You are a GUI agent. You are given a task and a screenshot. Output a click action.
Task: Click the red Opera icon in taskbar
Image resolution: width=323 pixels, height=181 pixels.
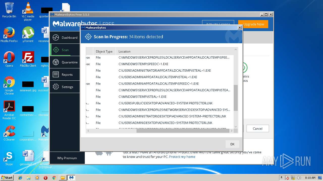pyautogui.click(x=45, y=178)
